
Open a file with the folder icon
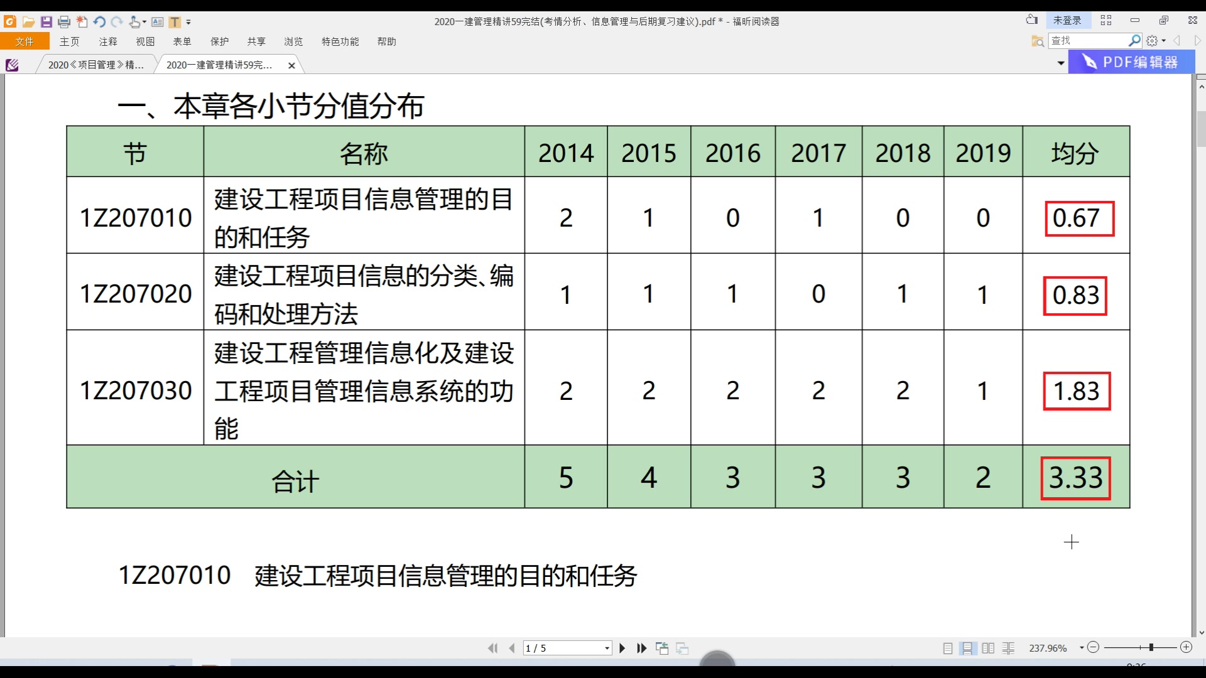click(29, 22)
